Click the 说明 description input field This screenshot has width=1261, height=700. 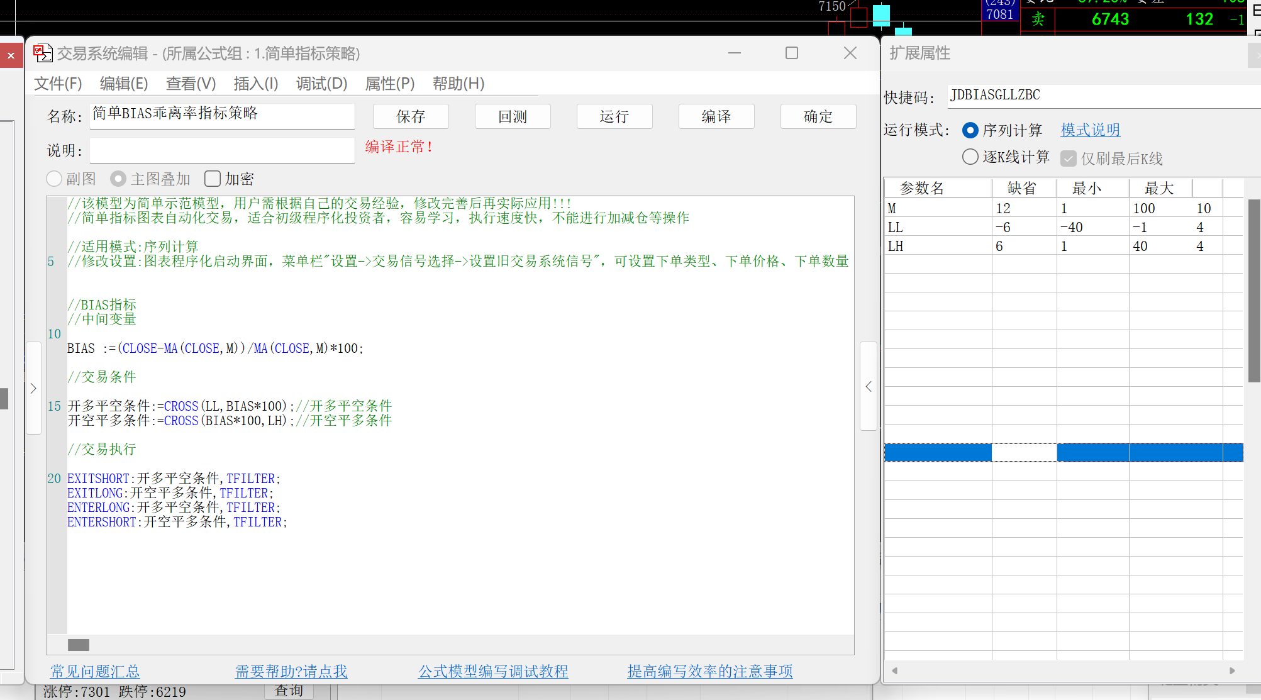click(x=222, y=150)
